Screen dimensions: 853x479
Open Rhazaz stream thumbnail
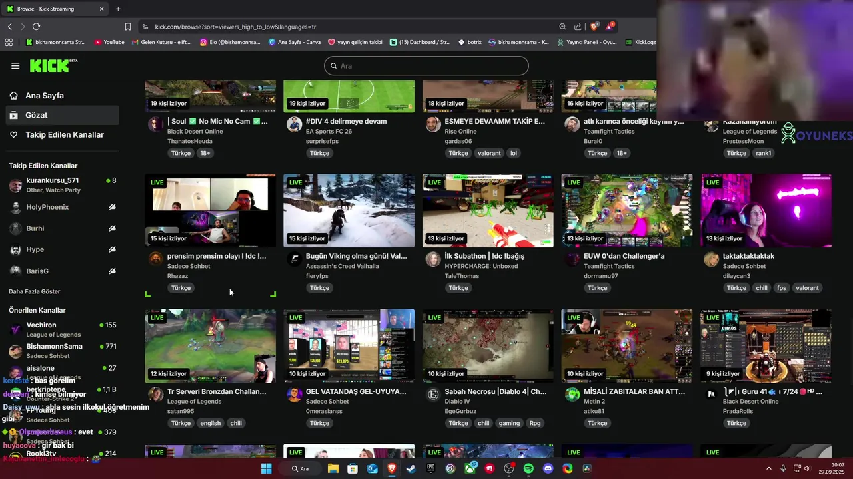click(211, 211)
